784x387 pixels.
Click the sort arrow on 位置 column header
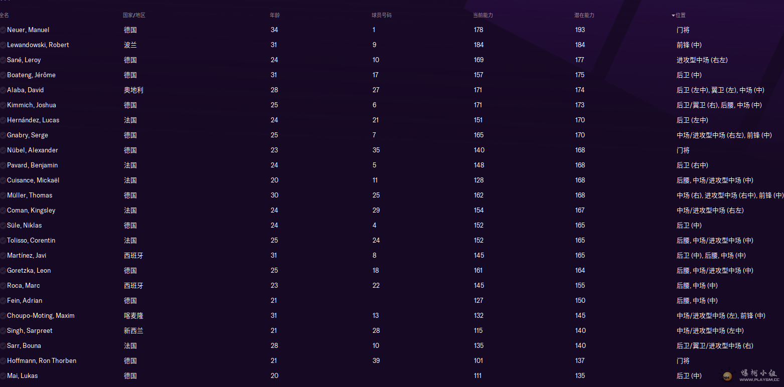click(673, 16)
